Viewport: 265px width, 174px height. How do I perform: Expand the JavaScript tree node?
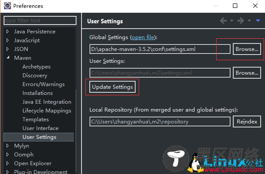tap(7, 40)
